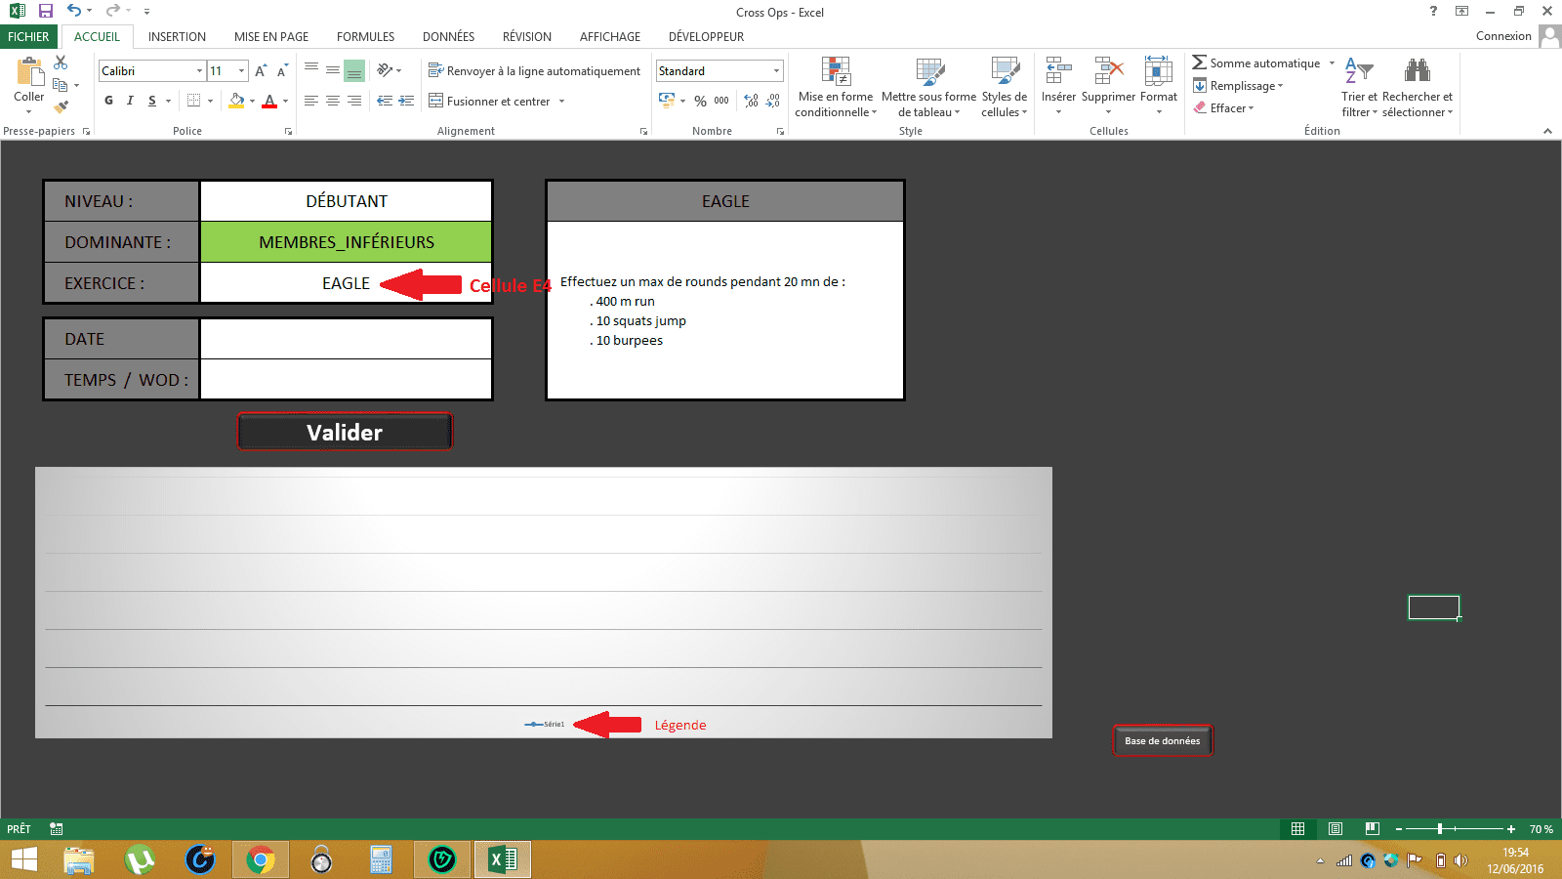Open the FORMULES ribbon tab
This screenshot has height=879, width=1562.
pyautogui.click(x=365, y=37)
